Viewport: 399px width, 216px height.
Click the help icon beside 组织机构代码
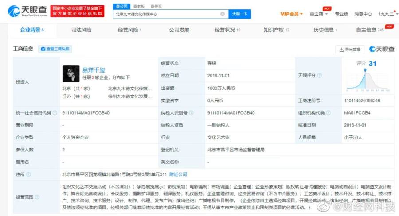coord(328,113)
